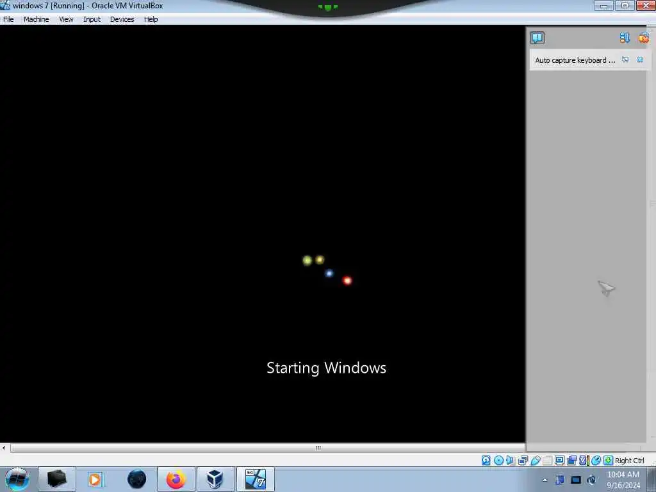Screen dimensions: 656x492
Task: Open the File menu
Action: pos(8,19)
